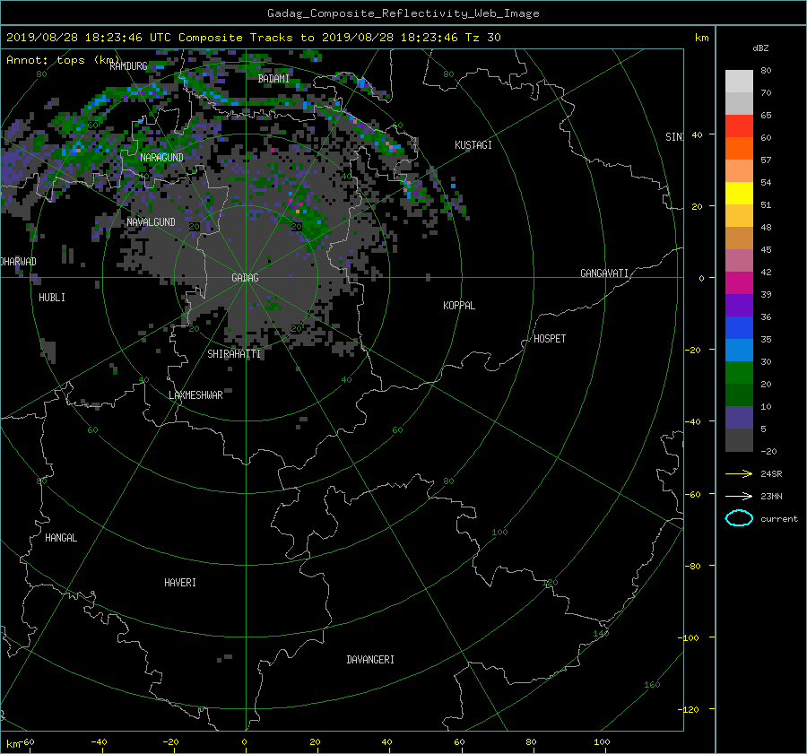Click the RAMDURG town label
This screenshot has width=807, height=754.
coord(128,65)
